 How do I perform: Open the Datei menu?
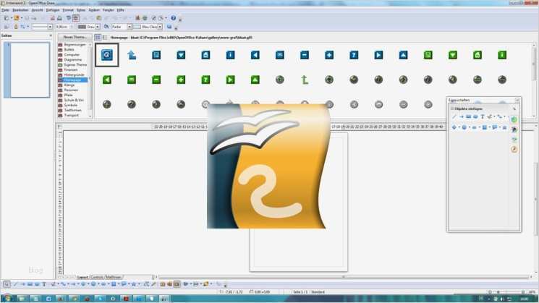click(5, 10)
